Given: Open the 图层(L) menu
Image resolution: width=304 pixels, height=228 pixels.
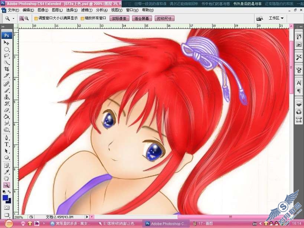Looking at the screenshot, I should [x=57, y=10].
